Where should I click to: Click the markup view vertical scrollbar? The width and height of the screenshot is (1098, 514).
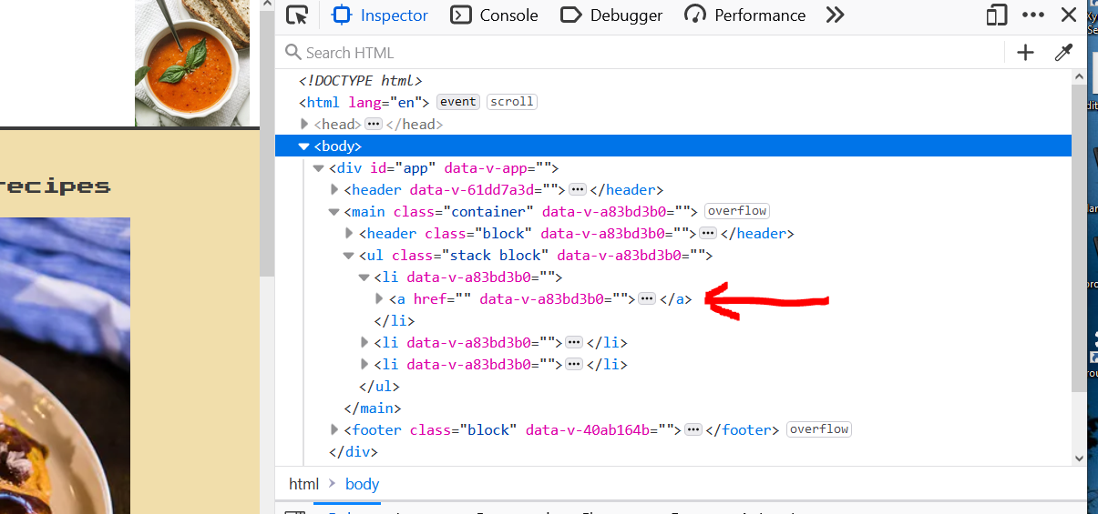(1079, 237)
